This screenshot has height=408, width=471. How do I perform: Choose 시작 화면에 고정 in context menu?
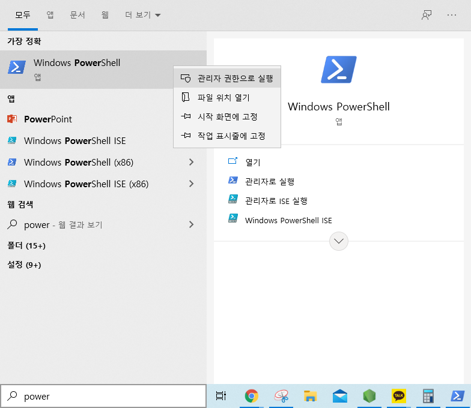pyautogui.click(x=227, y=116)
